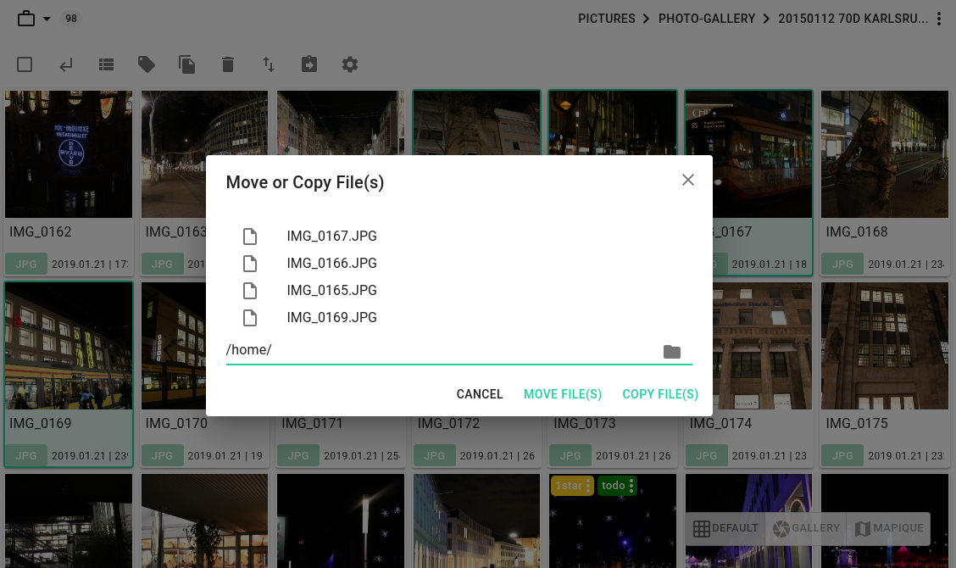Click the IMG_0173 file name

point(585,423)
